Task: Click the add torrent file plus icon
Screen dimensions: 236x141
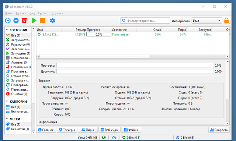Action: [x=16, y=21]
